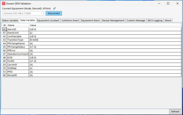
Task: Click the PPID name cell
Action: pos(18,72)
